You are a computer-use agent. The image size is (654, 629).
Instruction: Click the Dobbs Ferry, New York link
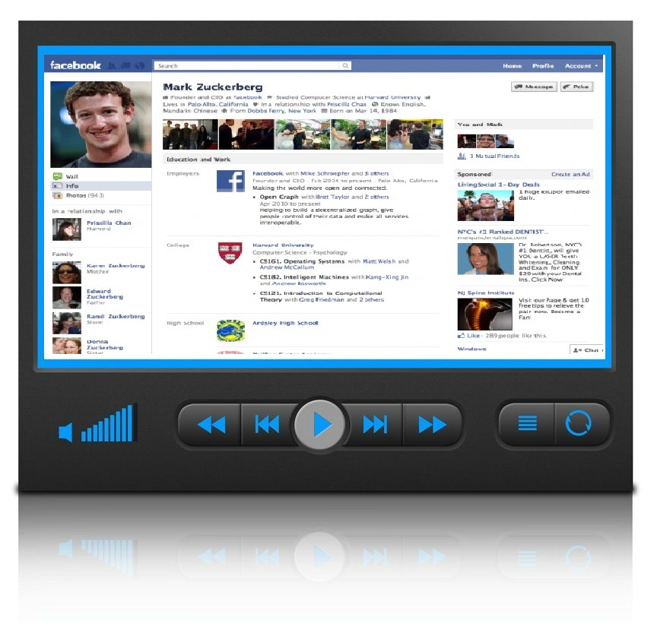281,111
